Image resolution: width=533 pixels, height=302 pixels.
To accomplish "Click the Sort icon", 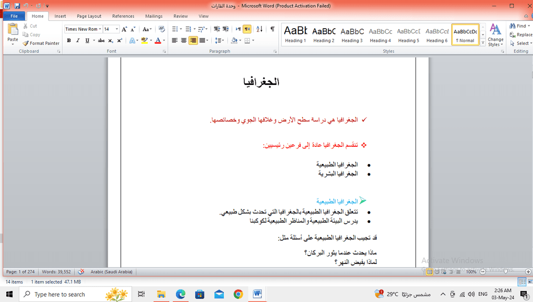I will [x=259, y=29].
